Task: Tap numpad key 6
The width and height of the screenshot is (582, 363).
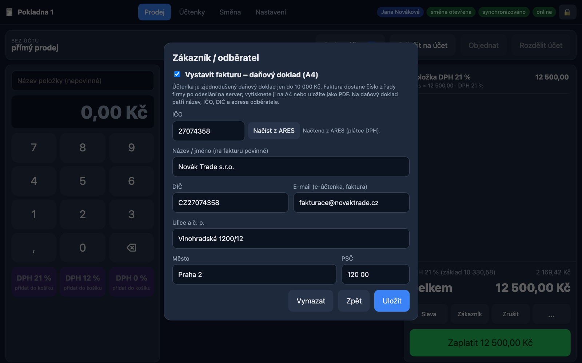Action: (x=131, y=181)
